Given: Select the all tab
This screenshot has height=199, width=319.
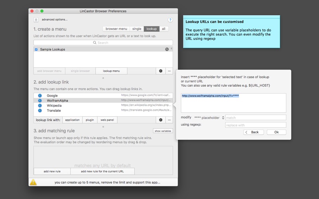Looking at the screenshot, I should coord(163,29).
